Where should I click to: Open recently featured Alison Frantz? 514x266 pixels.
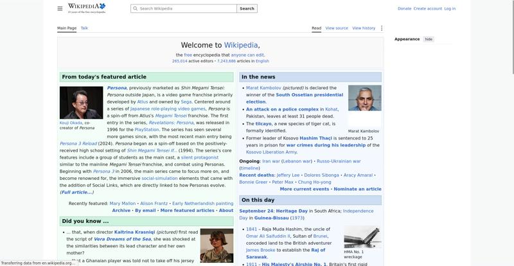(154, 203)
